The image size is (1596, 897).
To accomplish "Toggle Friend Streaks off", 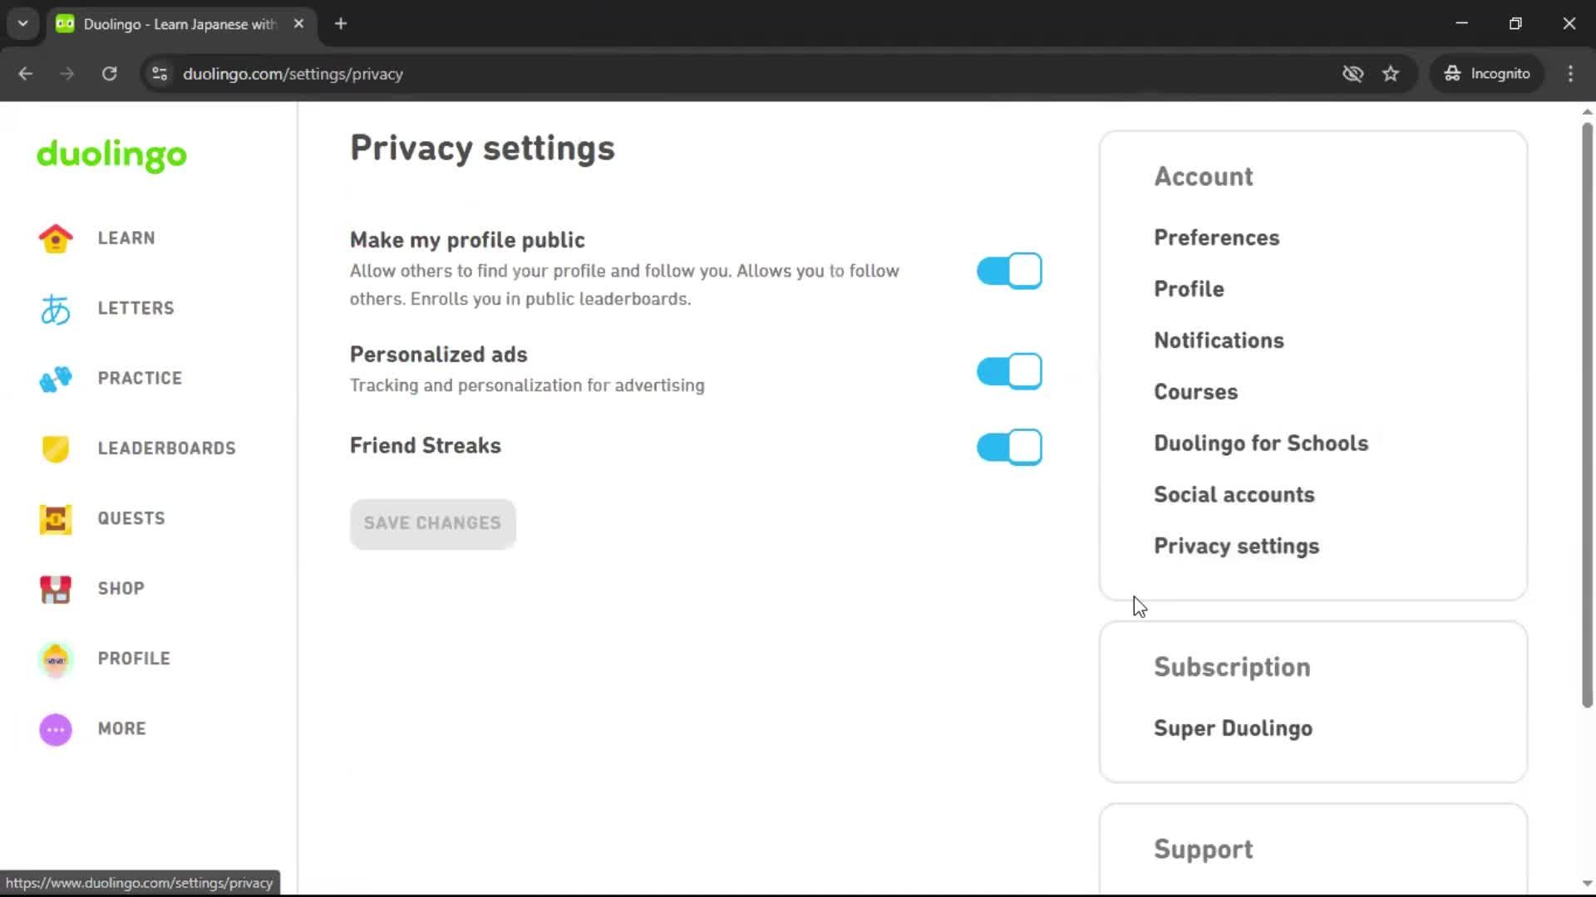I will (1008, 447).
